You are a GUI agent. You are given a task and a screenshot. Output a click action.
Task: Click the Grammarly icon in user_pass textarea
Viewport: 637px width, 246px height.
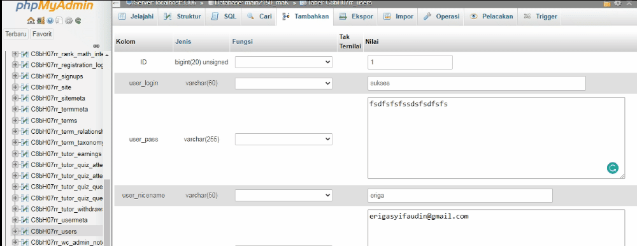(612, 168)
